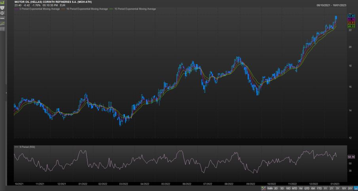358x191 pixels.
Task: Choose the 10Y time range
Action: (344, 188)
